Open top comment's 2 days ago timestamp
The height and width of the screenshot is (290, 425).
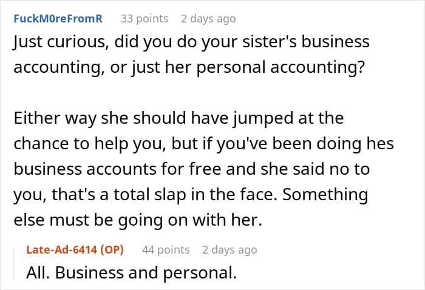[208, 19]
